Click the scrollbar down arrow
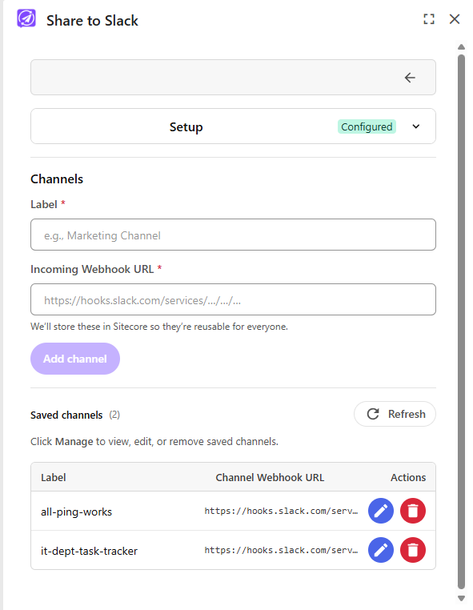 coord(461,598)
